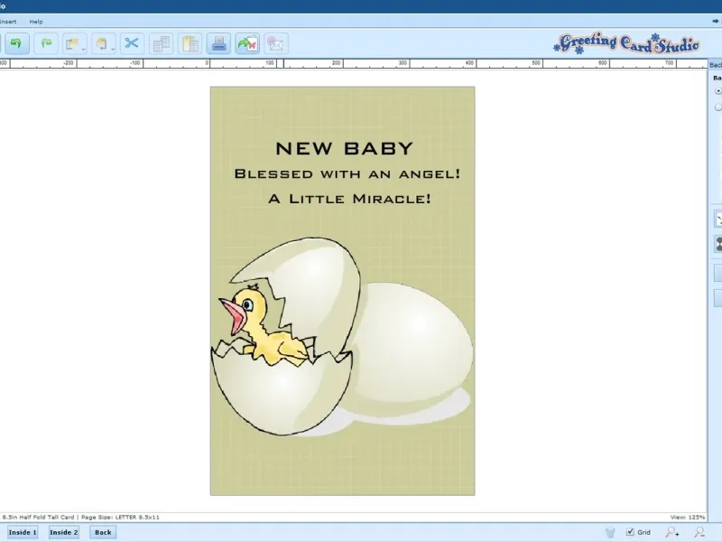Click the Bring to Front layers icon
The width and height of the screenshot is (722, 542).
coord(72,43)
